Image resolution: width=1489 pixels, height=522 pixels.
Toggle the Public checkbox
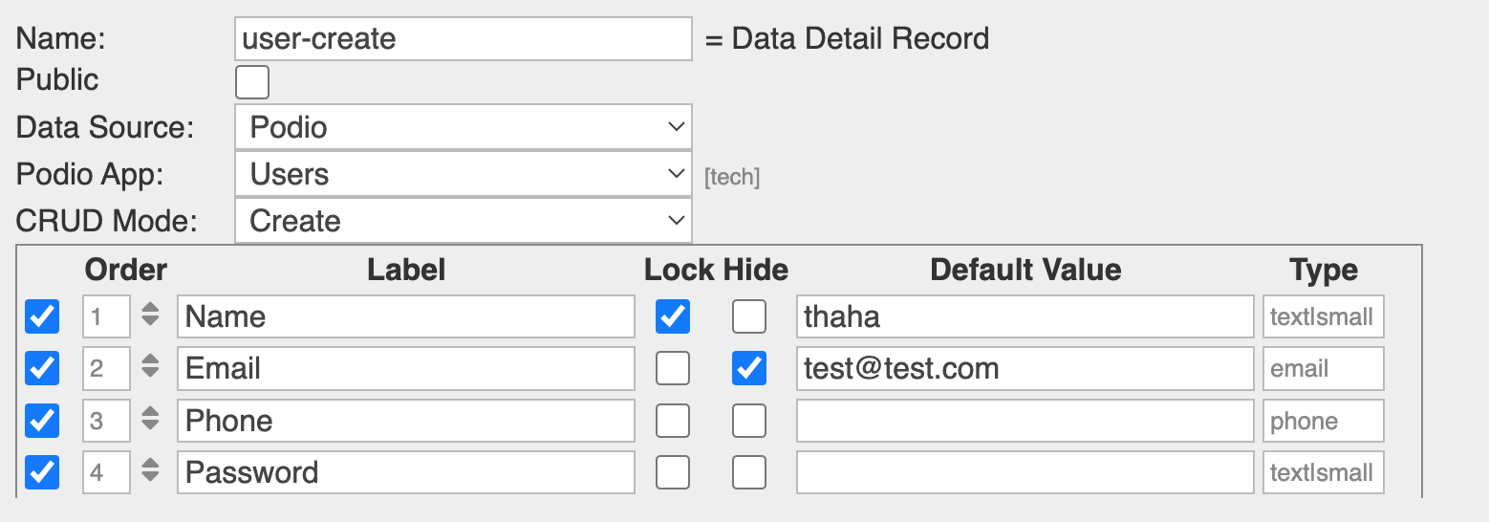(x=252, y=82)
